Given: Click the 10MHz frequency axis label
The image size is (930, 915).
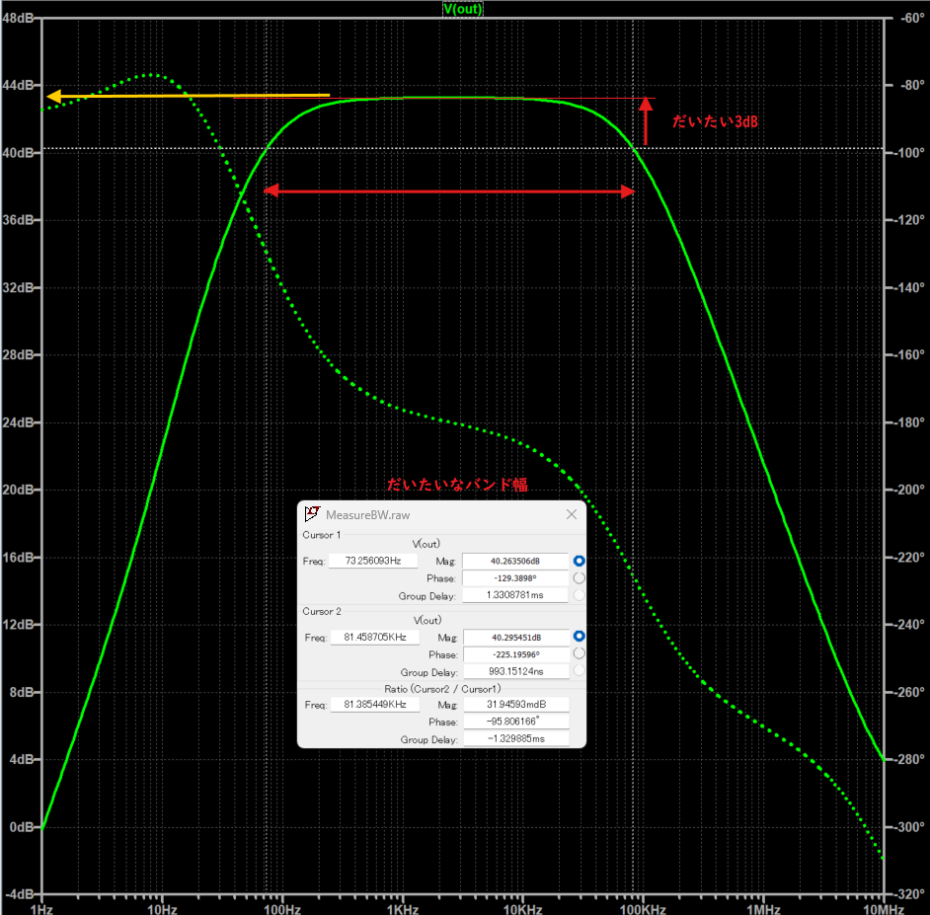Looking at the screenshot, I should 884,909.
